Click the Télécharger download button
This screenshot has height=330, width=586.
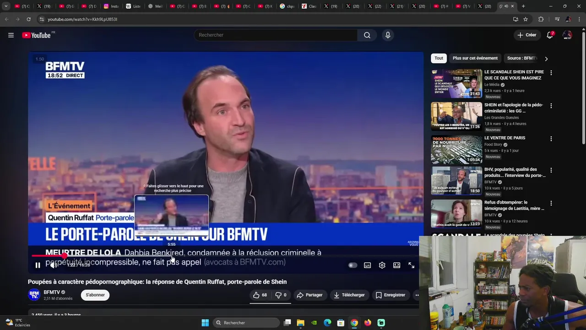pyautogui.click(x=349, y=295)
